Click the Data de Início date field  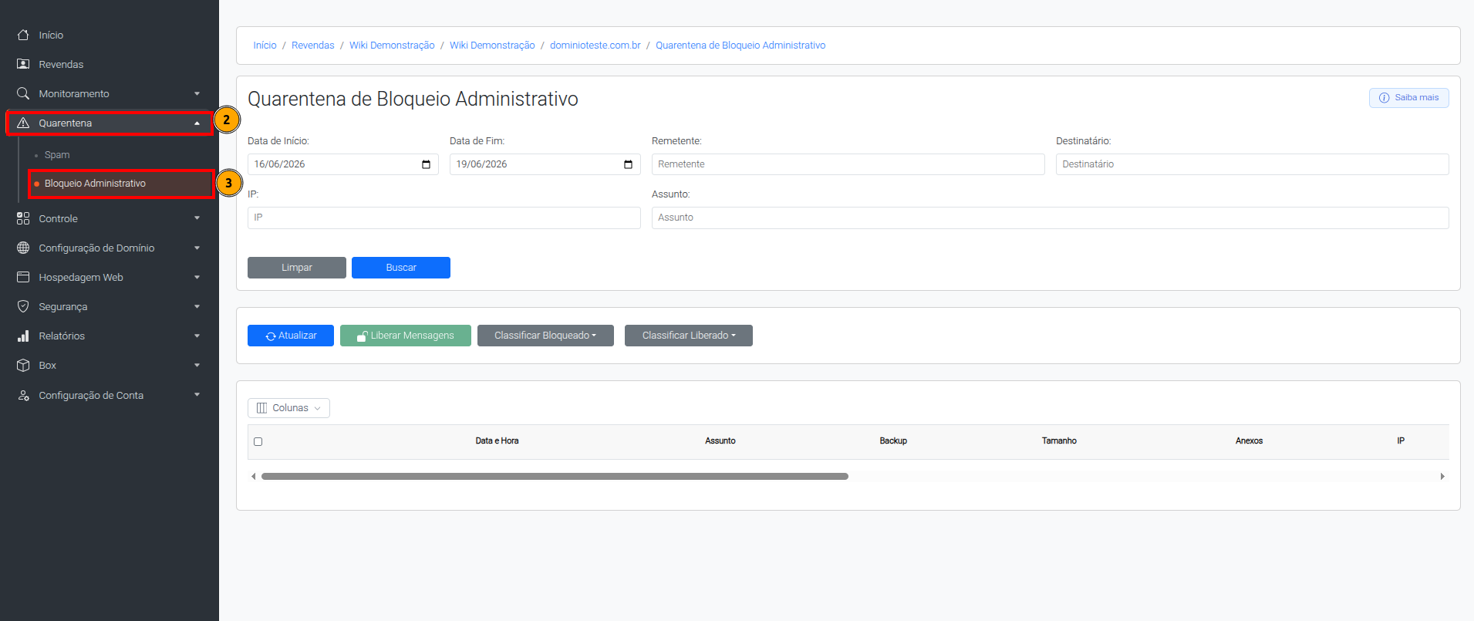coord(343,164)
